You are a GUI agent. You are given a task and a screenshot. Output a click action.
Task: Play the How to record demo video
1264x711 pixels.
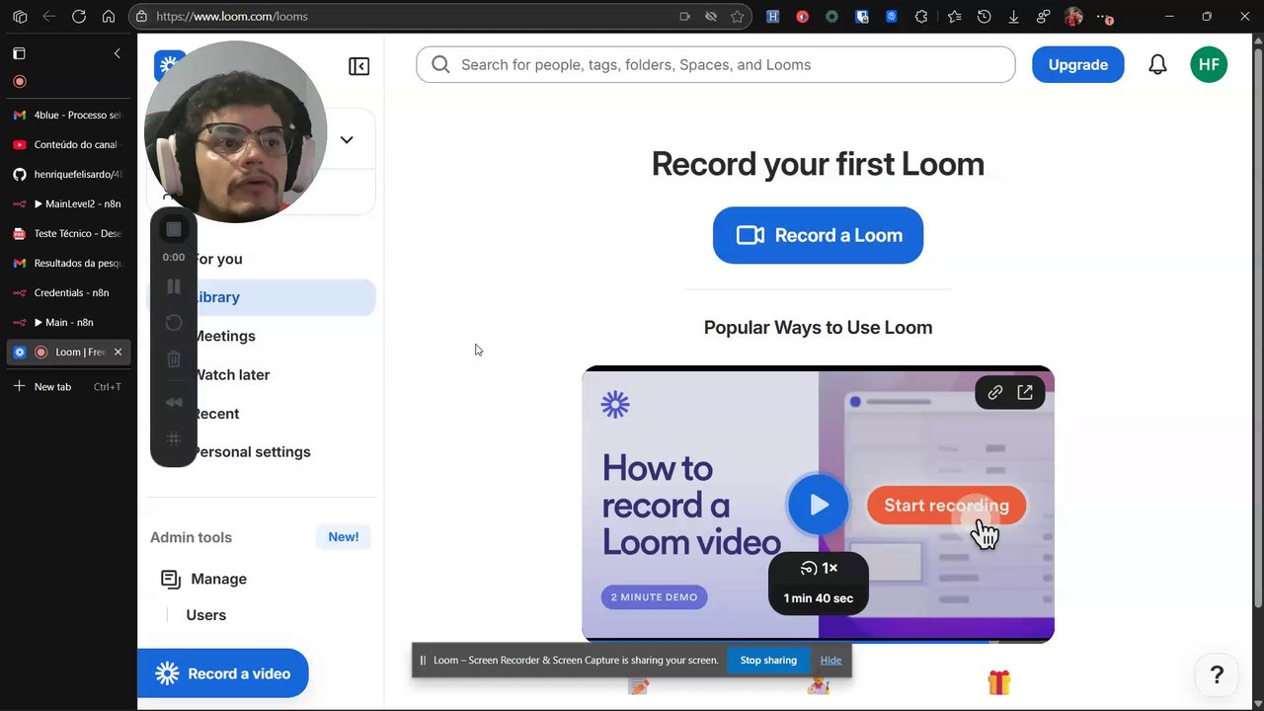[x=818, y=505]
